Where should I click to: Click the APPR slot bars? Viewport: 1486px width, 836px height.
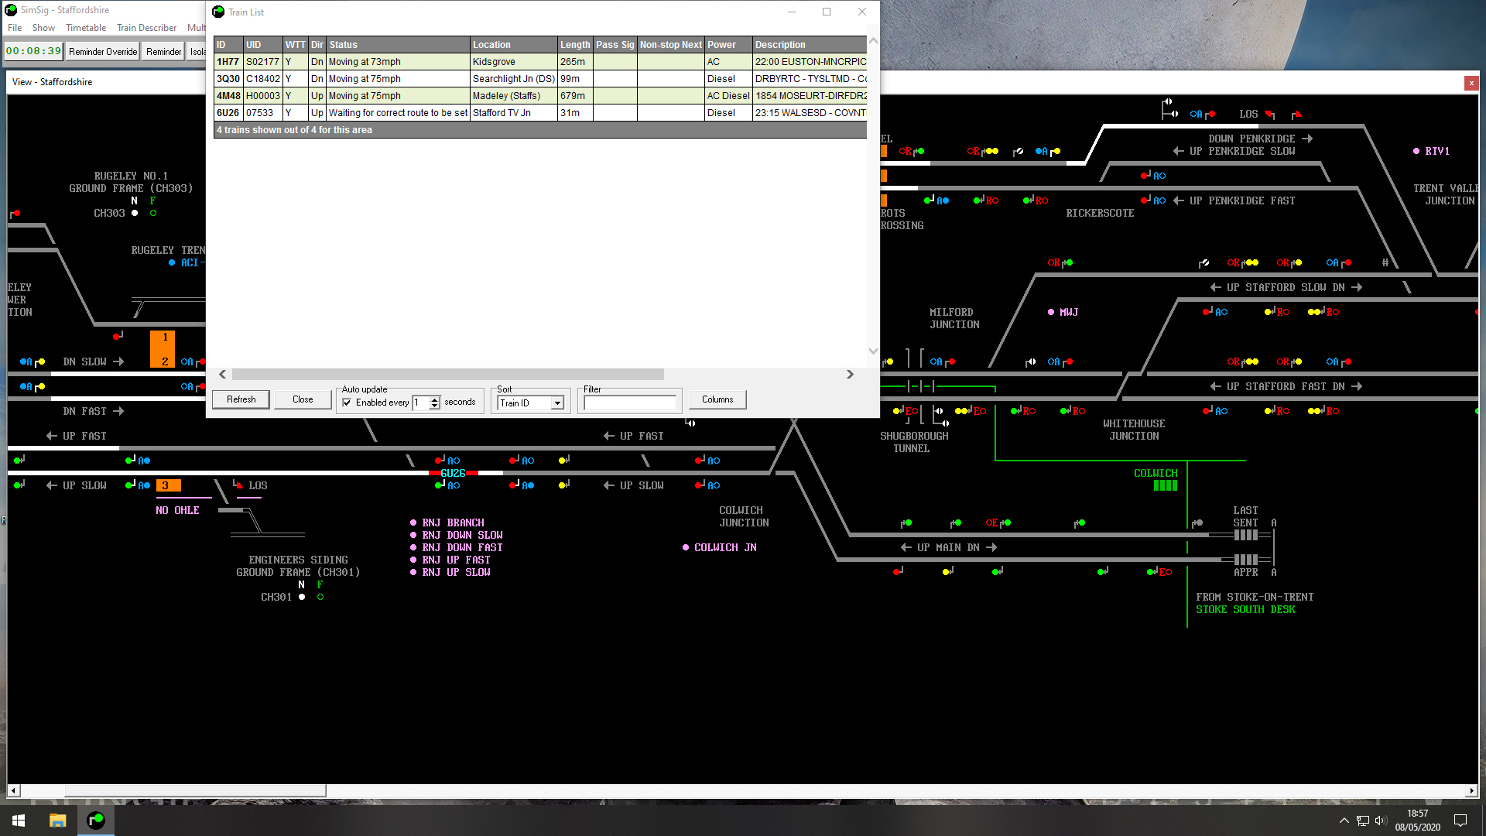pos(1246,560)
